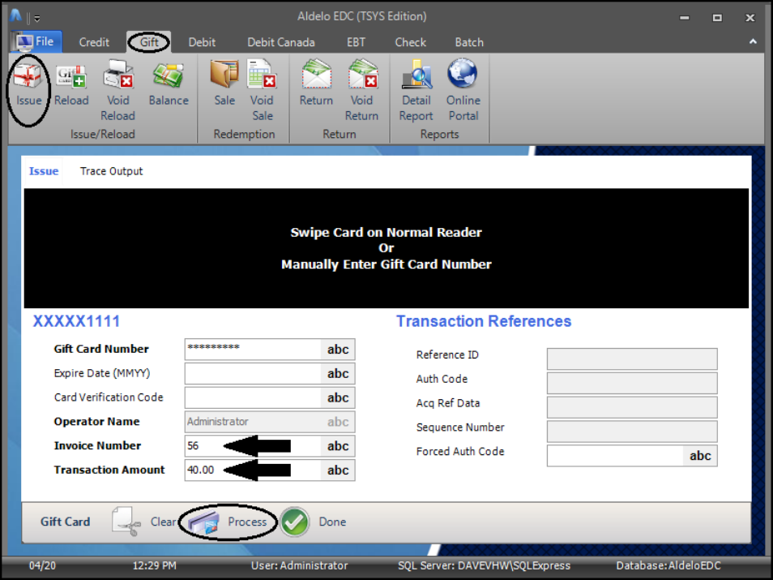This screenshot has width=773, height=580.
Task: Click the Acq Ref Data field
Action: point(632,407)
